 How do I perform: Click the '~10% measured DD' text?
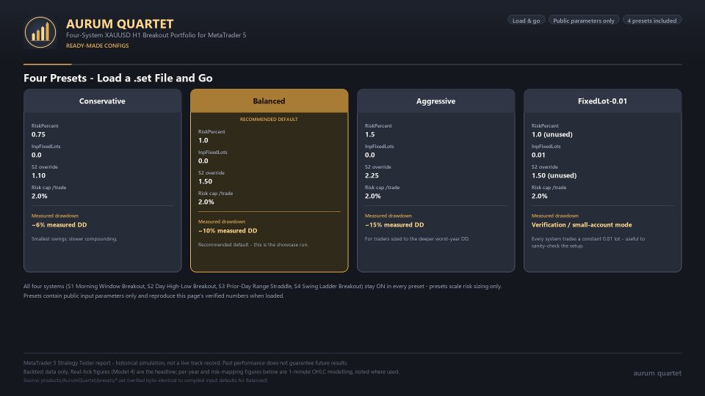click(228, 231)
